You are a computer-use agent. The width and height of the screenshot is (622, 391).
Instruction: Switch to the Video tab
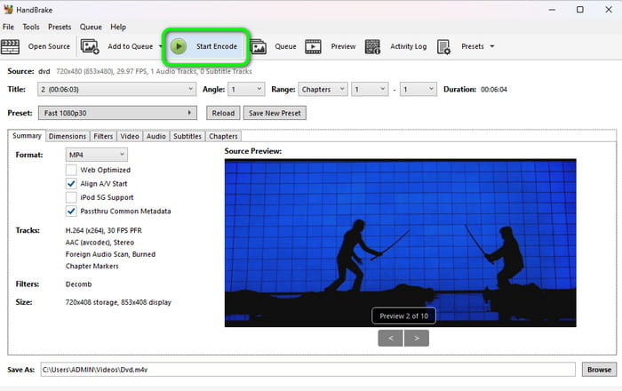point(130,137)
